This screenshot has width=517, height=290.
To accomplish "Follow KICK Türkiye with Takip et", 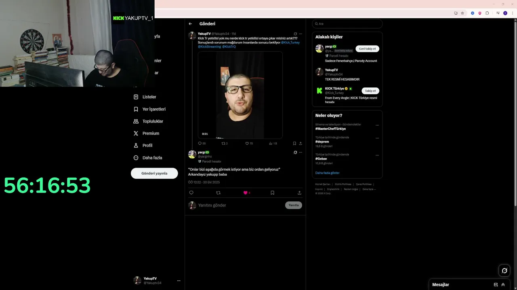I will [370, 91].
